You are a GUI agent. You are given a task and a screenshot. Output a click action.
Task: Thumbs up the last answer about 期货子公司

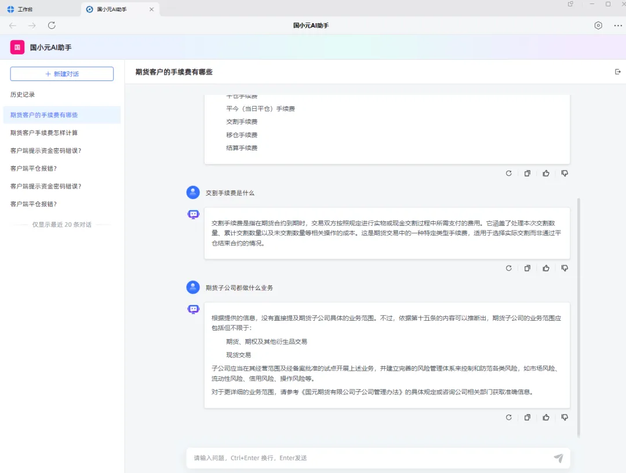point(546,417)
